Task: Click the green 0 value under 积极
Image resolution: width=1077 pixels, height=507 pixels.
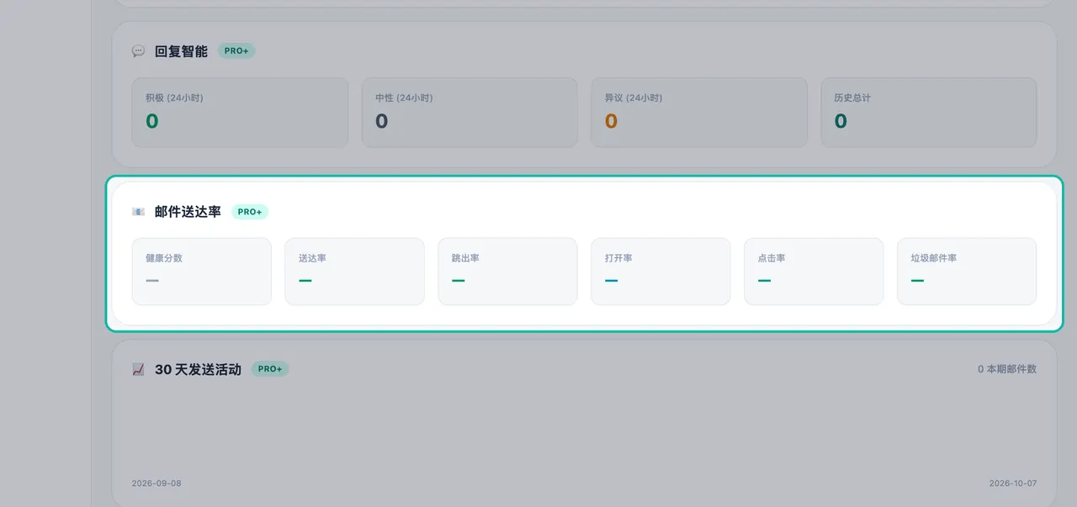Action: (x=152, y=121)
